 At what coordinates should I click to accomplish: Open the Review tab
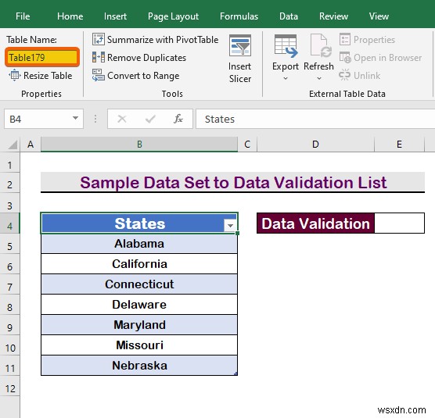[333, 16]
